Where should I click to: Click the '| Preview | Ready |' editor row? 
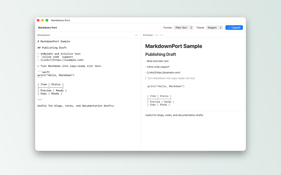tap(52, 90)
